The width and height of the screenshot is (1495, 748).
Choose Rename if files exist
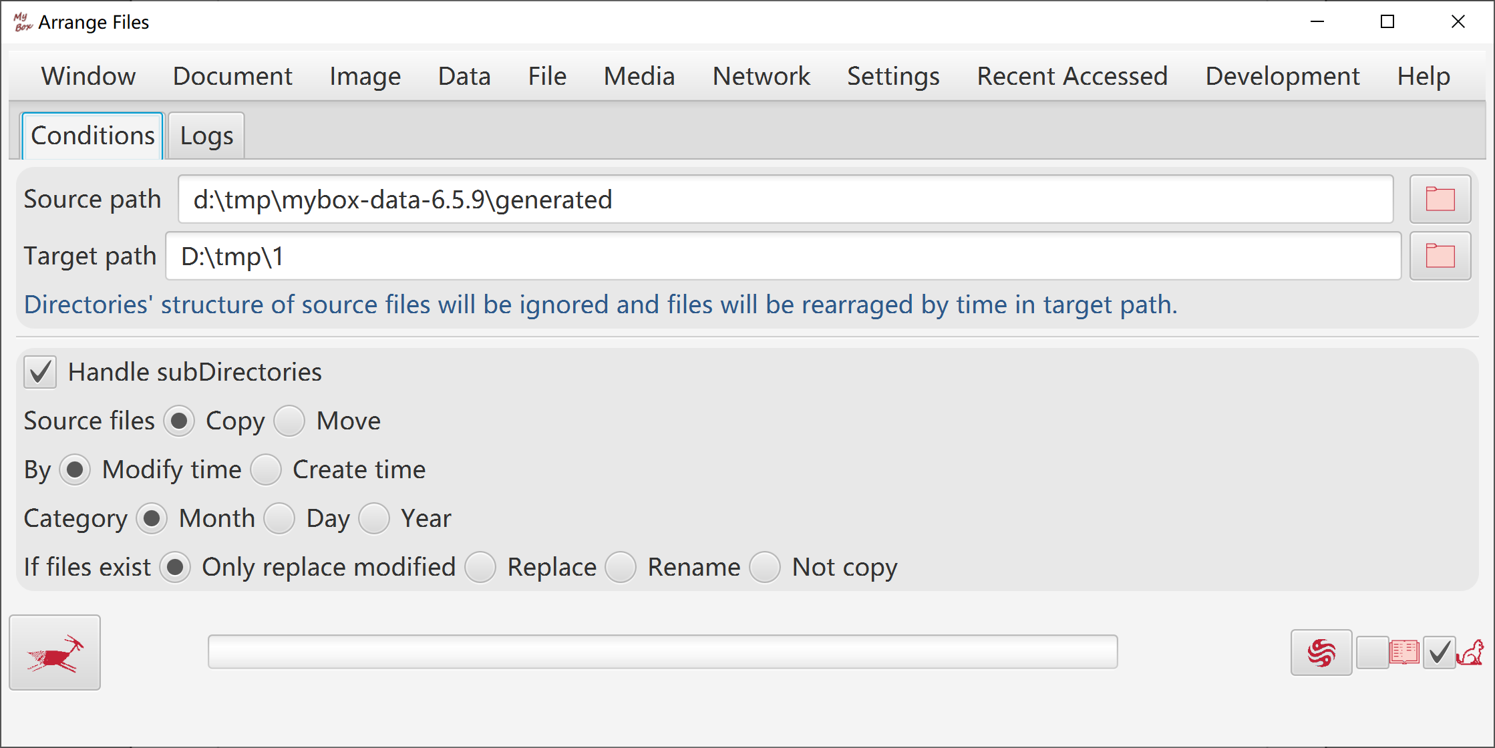click(x=621, y=567)
